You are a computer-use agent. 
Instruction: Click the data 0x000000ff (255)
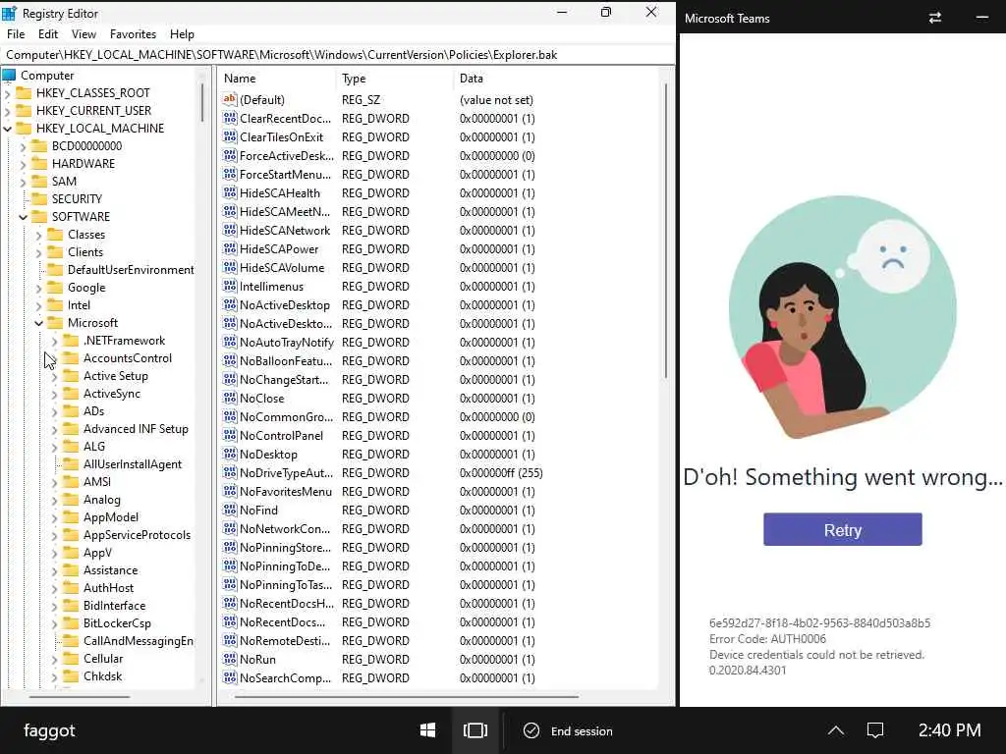click(x=501, y=472)
